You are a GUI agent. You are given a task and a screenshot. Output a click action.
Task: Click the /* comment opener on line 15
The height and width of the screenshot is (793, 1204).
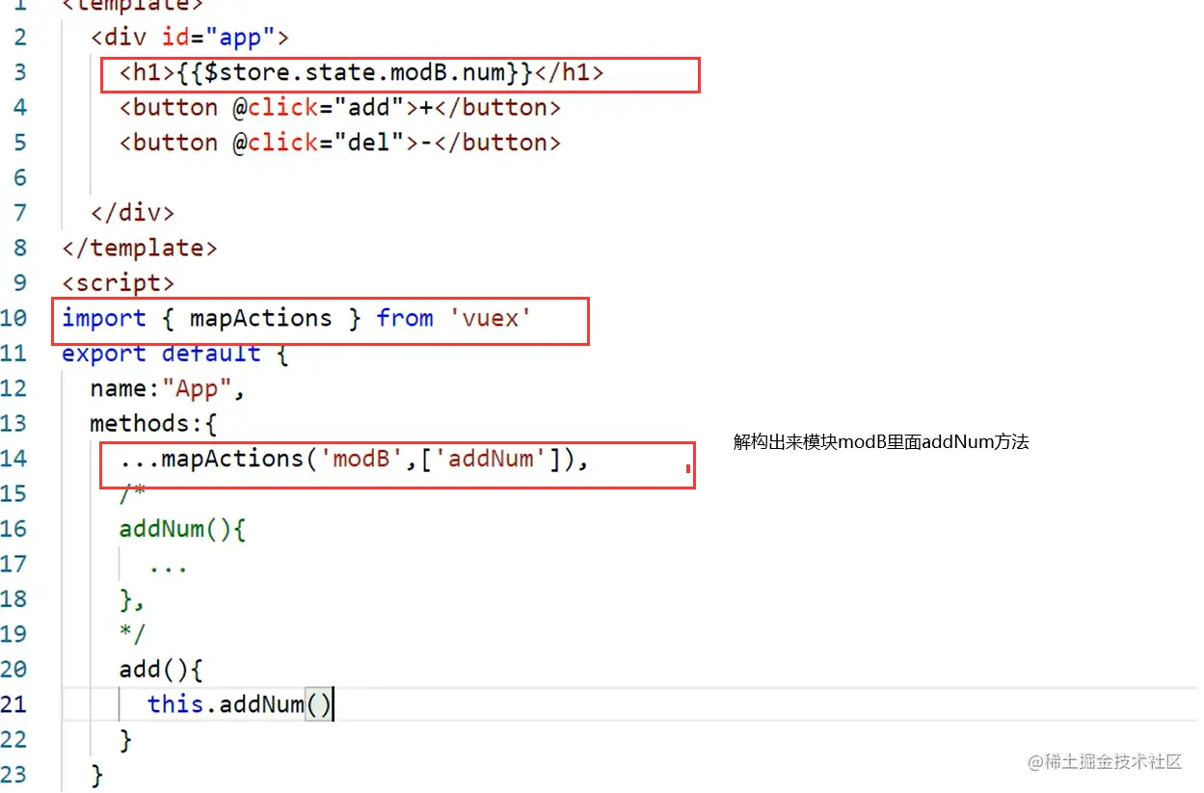coord(133,493)
